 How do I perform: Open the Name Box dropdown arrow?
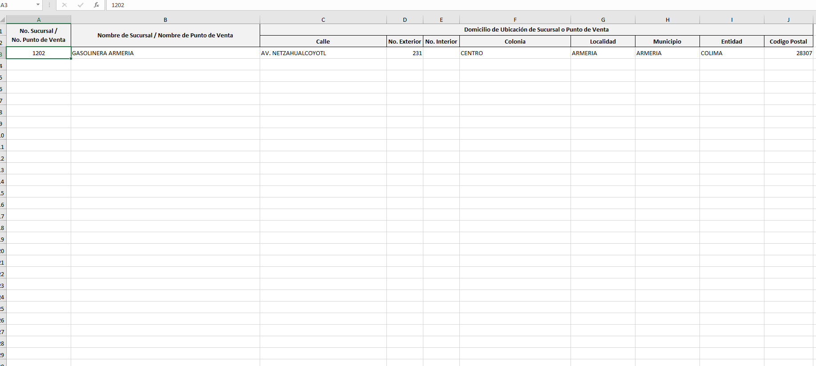pos(38,5)
